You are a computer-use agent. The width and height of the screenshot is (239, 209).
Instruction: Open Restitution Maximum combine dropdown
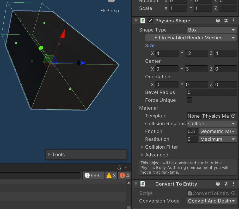coord(218,139)
